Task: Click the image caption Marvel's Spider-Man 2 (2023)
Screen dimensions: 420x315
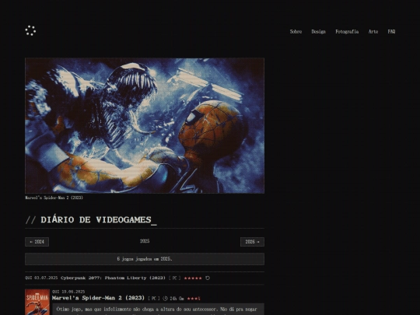Action: coord(54,198)
